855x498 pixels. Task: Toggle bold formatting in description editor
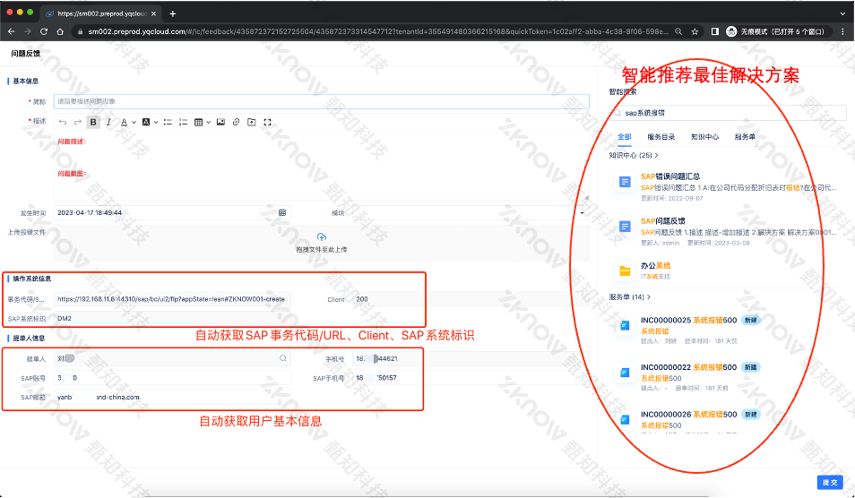93,122
